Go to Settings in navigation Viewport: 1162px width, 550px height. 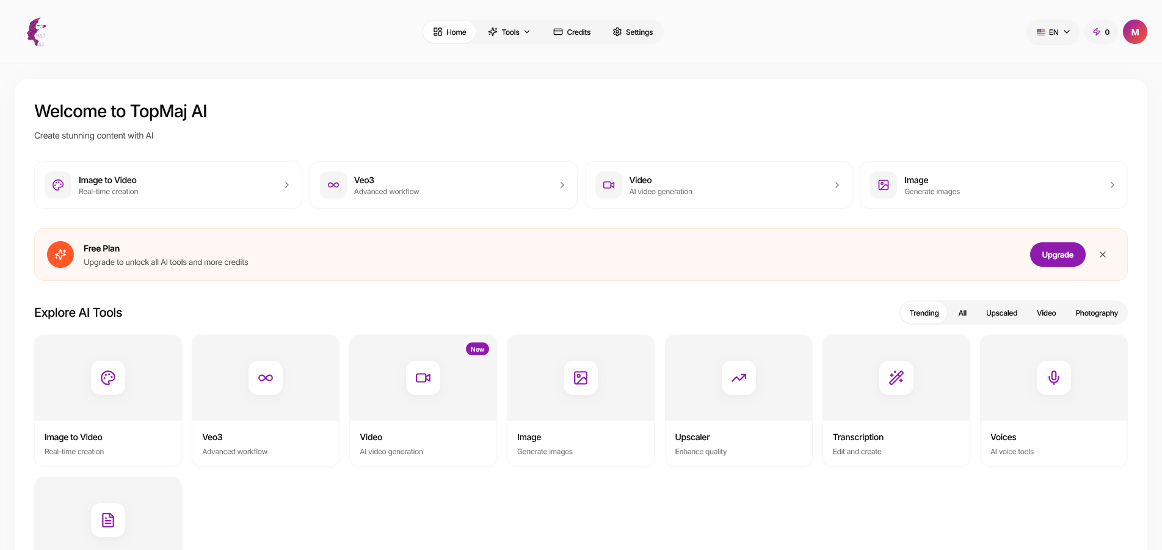[x=633, y=32]
